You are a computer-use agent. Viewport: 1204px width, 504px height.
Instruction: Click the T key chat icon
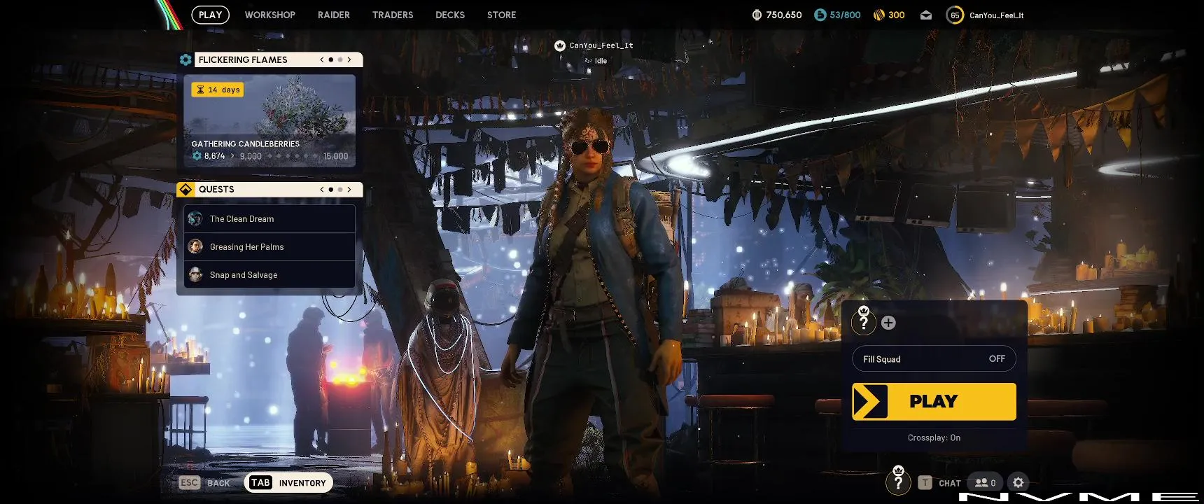tap(925, 482)
